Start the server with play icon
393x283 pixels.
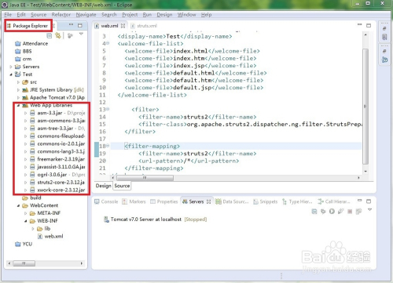pyautogui.click(x=332, y=212)
